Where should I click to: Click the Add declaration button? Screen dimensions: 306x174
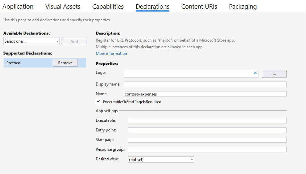pos(74,41)
